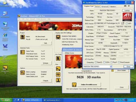Open the Help menu in 3DMark2001
Viewport: 136px width, 102px height.
[x=49, y=19]
